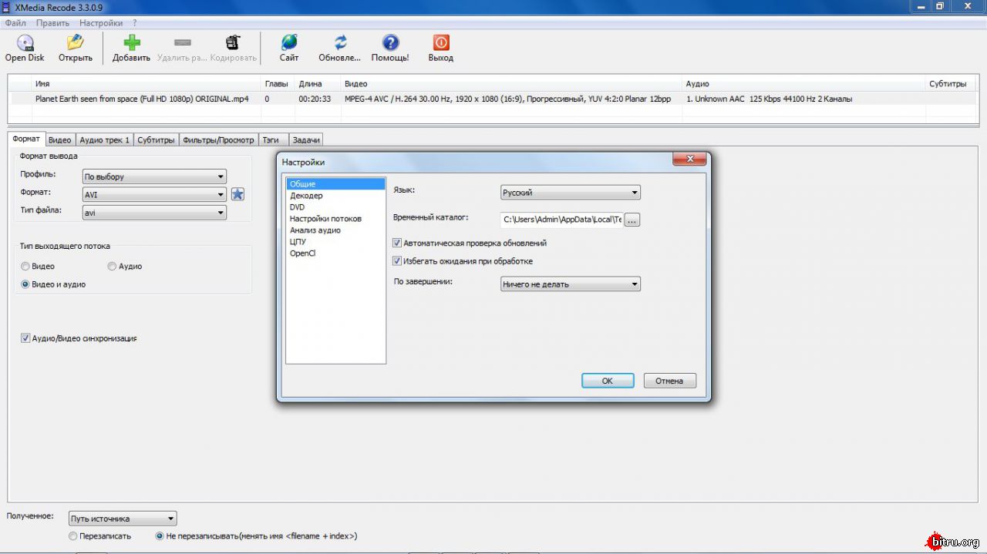The image size is (987, 554).
Task: Switch to the Видео tab
Action: tap(59, 140)
